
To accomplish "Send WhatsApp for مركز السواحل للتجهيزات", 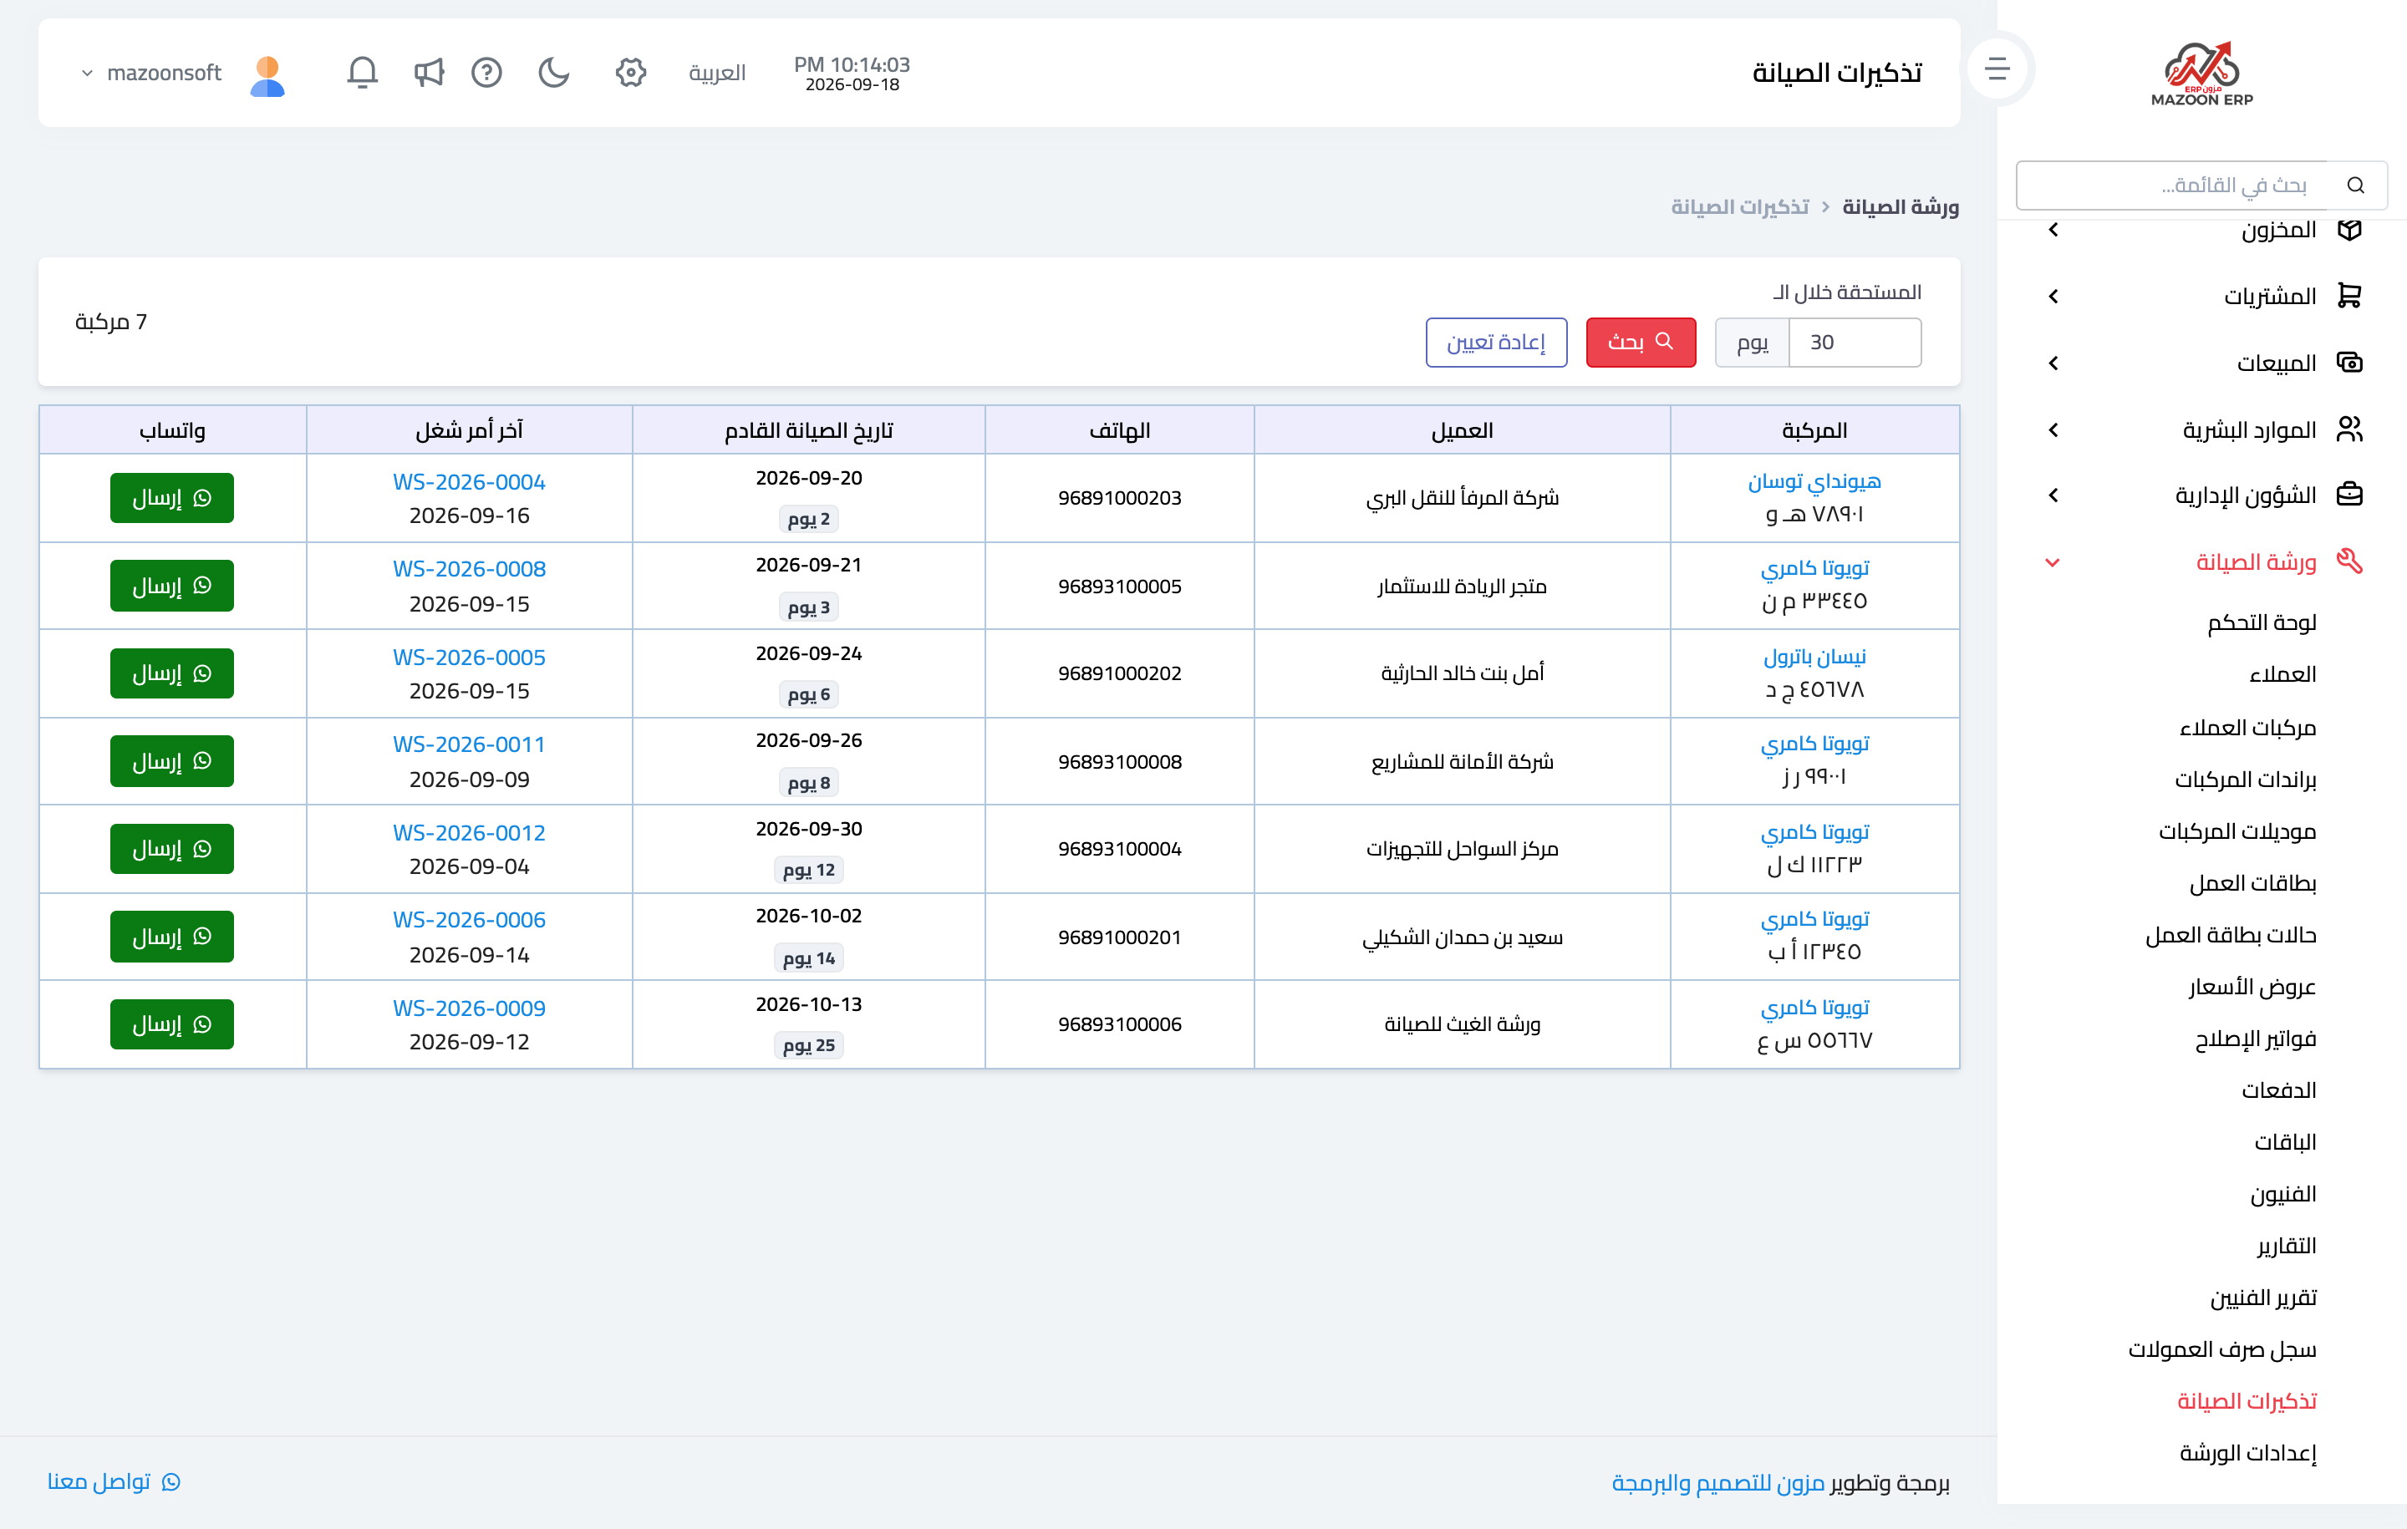I will point(172,848).
